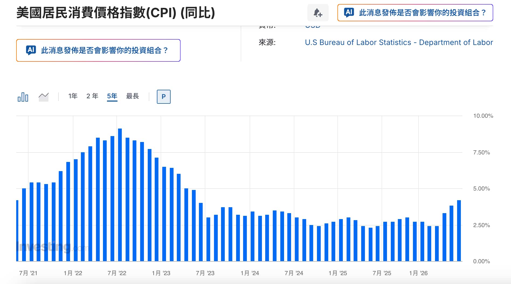Image resolution: width=511 pixels, height=284 pixels.
Task: Click the 7月 '25 axis label
Action: click(382, 273)
